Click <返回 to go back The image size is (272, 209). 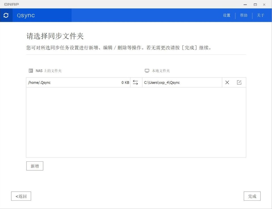tap(21, 196)
